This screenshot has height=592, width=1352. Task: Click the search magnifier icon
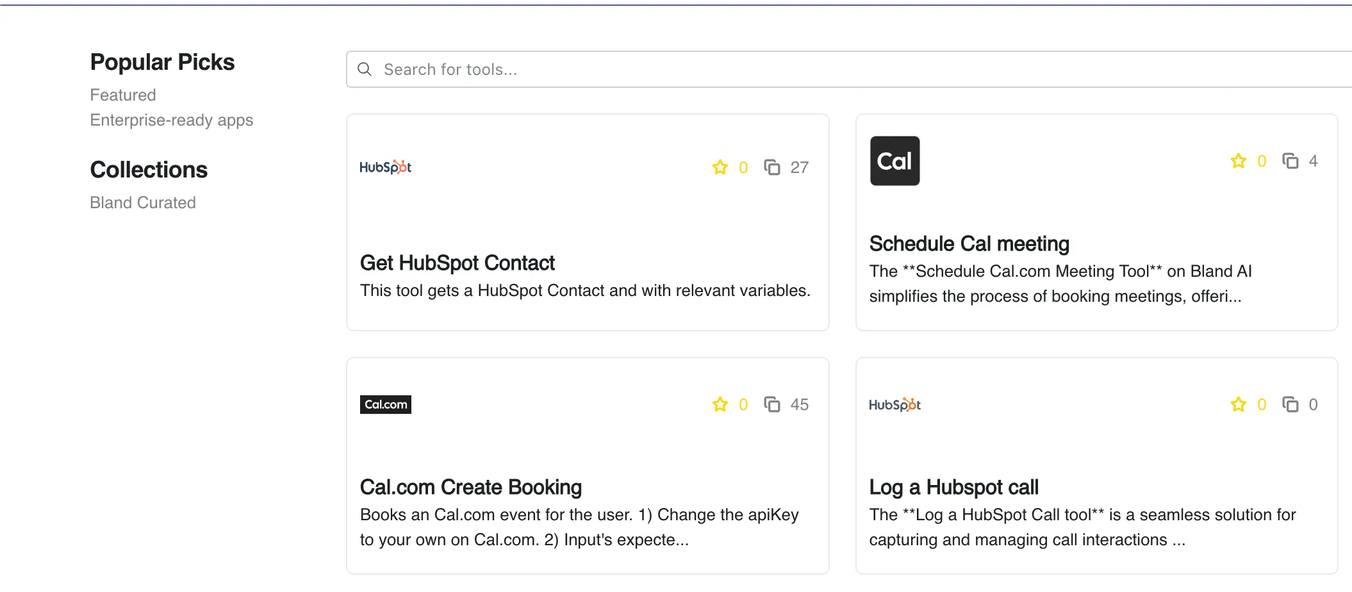[x=365, y=69]
